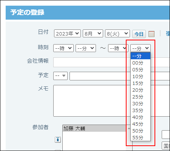Select 35分 from the minute list
The height and width of the screenshot is (151, 170).
141,110
